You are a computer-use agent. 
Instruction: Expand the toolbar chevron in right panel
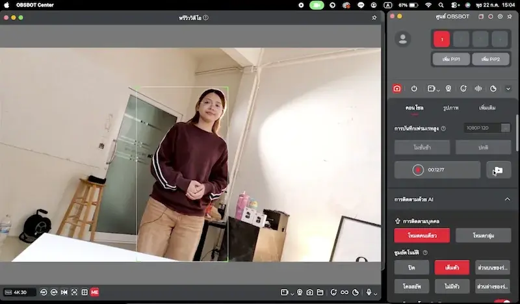click(508, 88)
